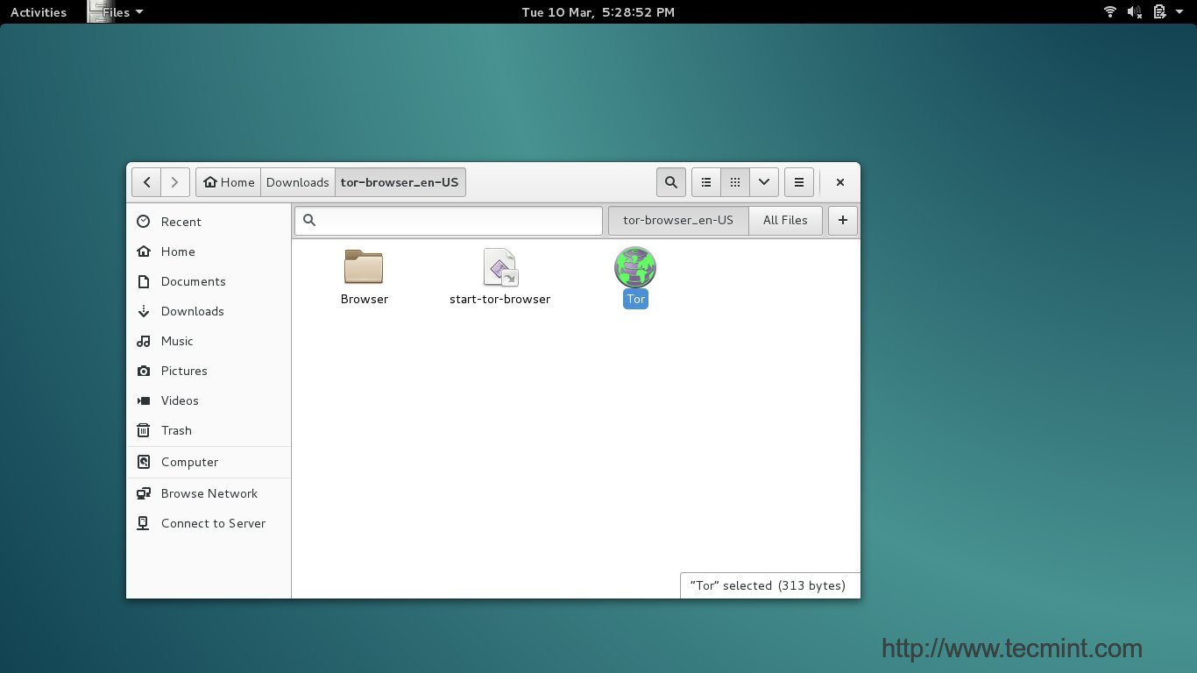
Task: Open the Browser folder
Action: pos(364,268)
